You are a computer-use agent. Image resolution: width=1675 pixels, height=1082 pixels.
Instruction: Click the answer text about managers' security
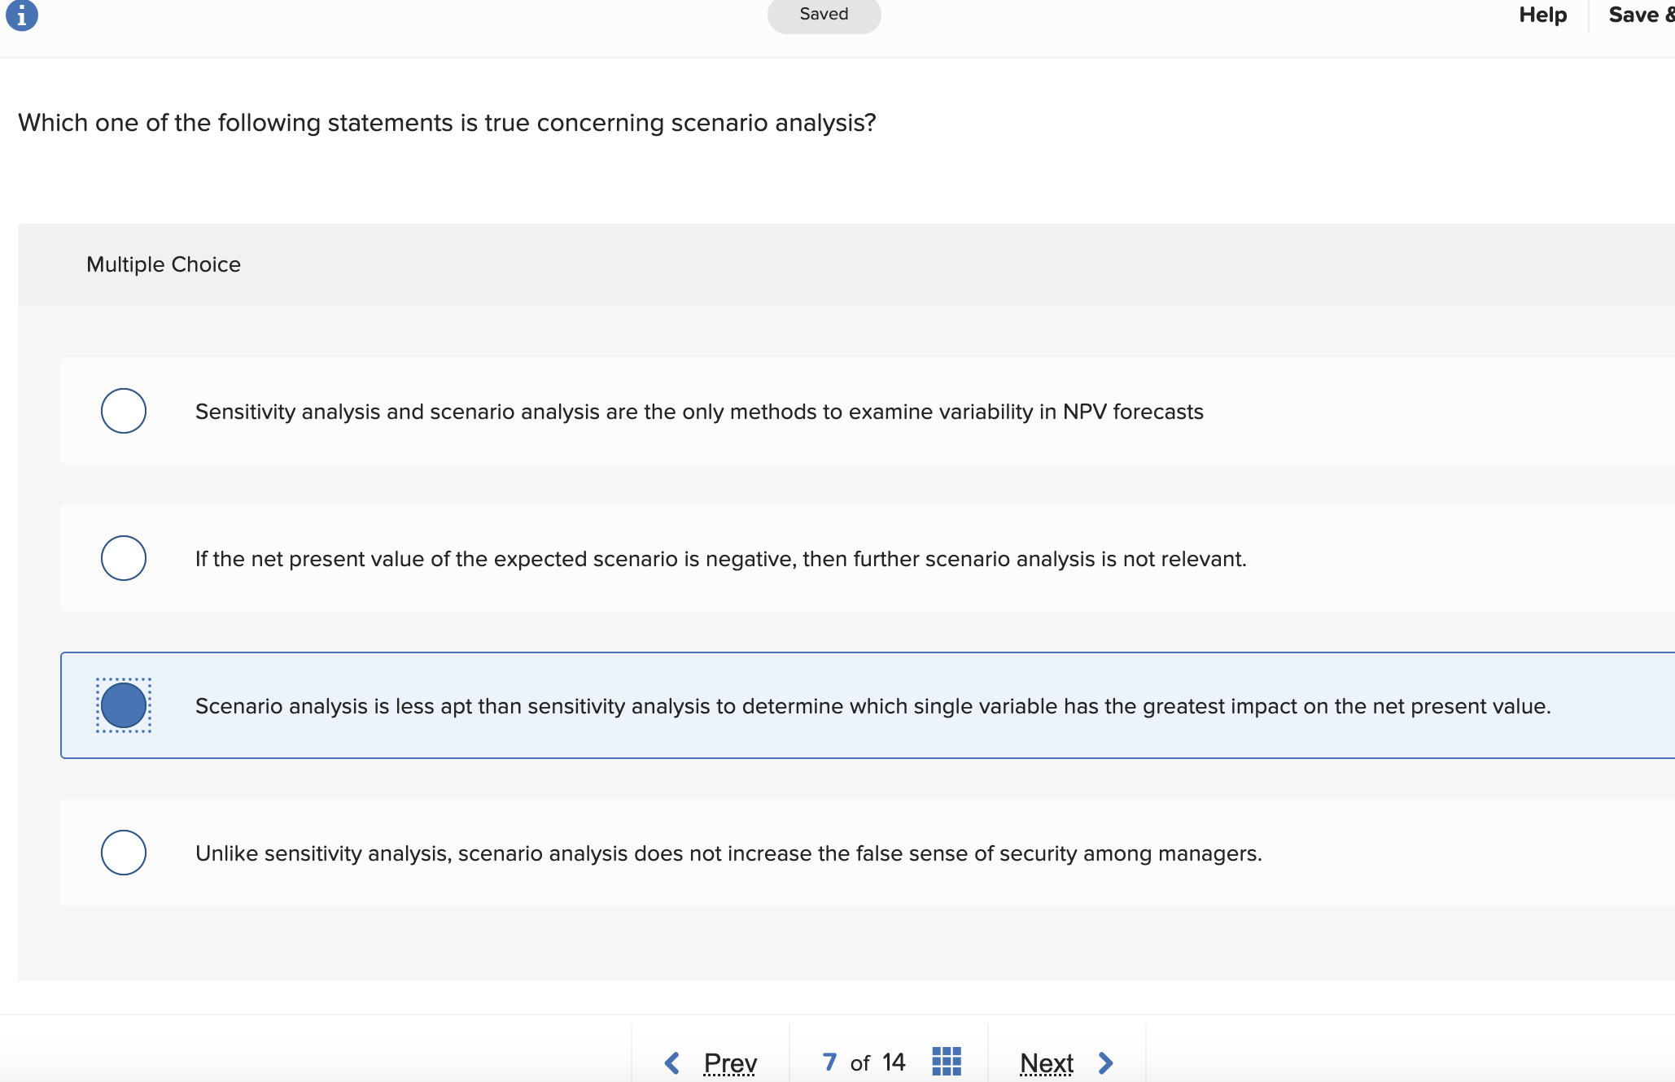pos(728,853)
